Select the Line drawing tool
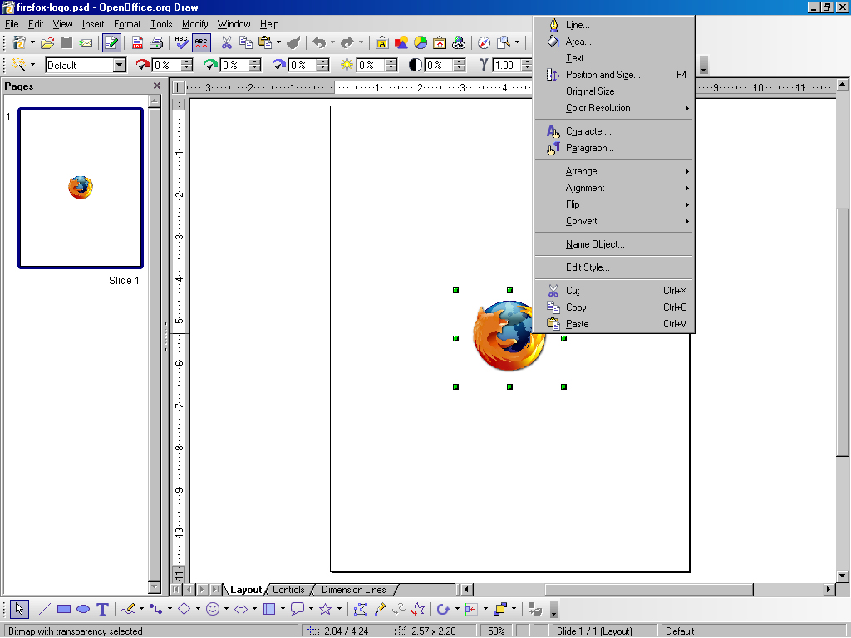Image resolution: width=851 pixels, height=638 pixels. [x=45, y=609]
